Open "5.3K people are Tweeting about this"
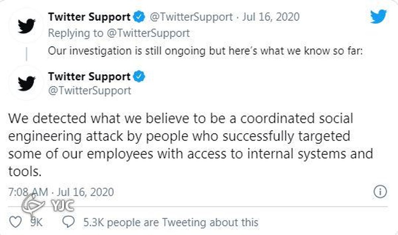 pyautogui.click(x=170, y=222)
